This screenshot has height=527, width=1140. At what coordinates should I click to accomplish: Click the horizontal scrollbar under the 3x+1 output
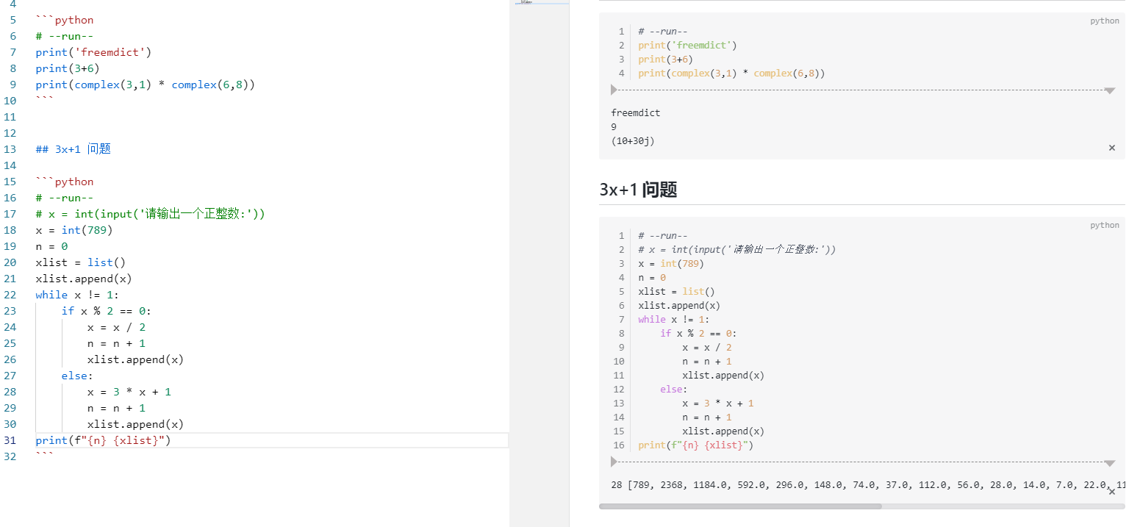click(x=739, y=506)
